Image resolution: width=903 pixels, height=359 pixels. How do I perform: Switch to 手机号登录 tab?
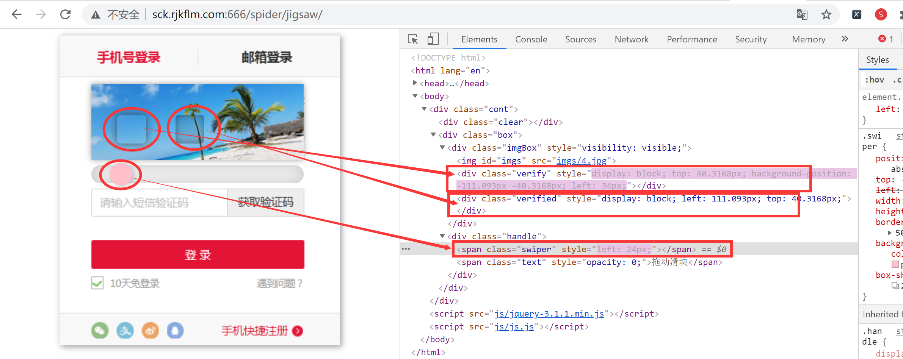pos(129,58)
